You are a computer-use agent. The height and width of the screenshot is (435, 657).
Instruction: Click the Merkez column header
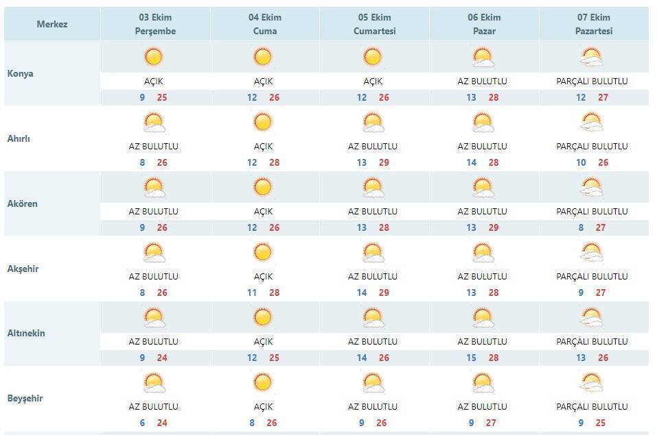click(x=52, y=25)
